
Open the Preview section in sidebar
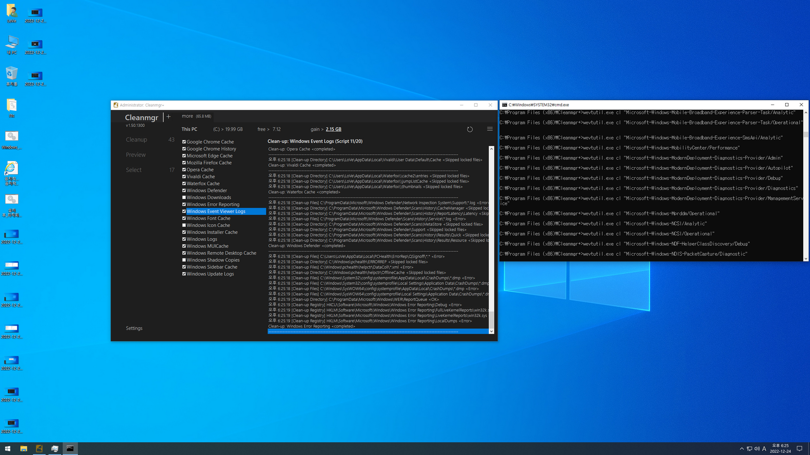(x=136, y=155)
